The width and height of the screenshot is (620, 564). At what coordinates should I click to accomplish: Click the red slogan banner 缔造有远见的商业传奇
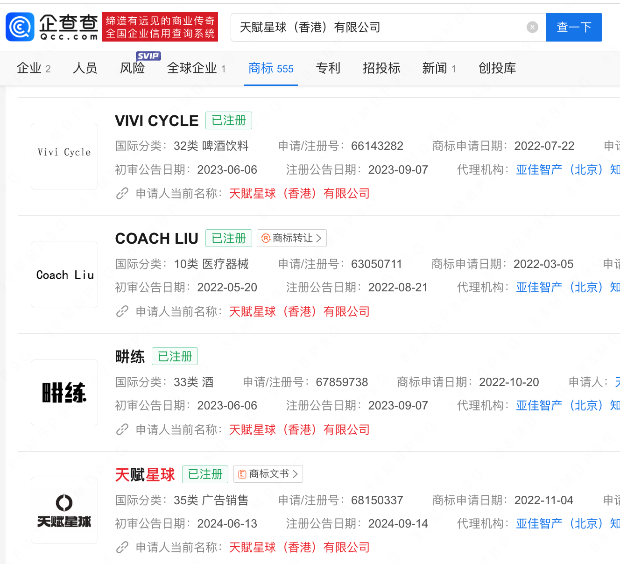tap(160, 27)
